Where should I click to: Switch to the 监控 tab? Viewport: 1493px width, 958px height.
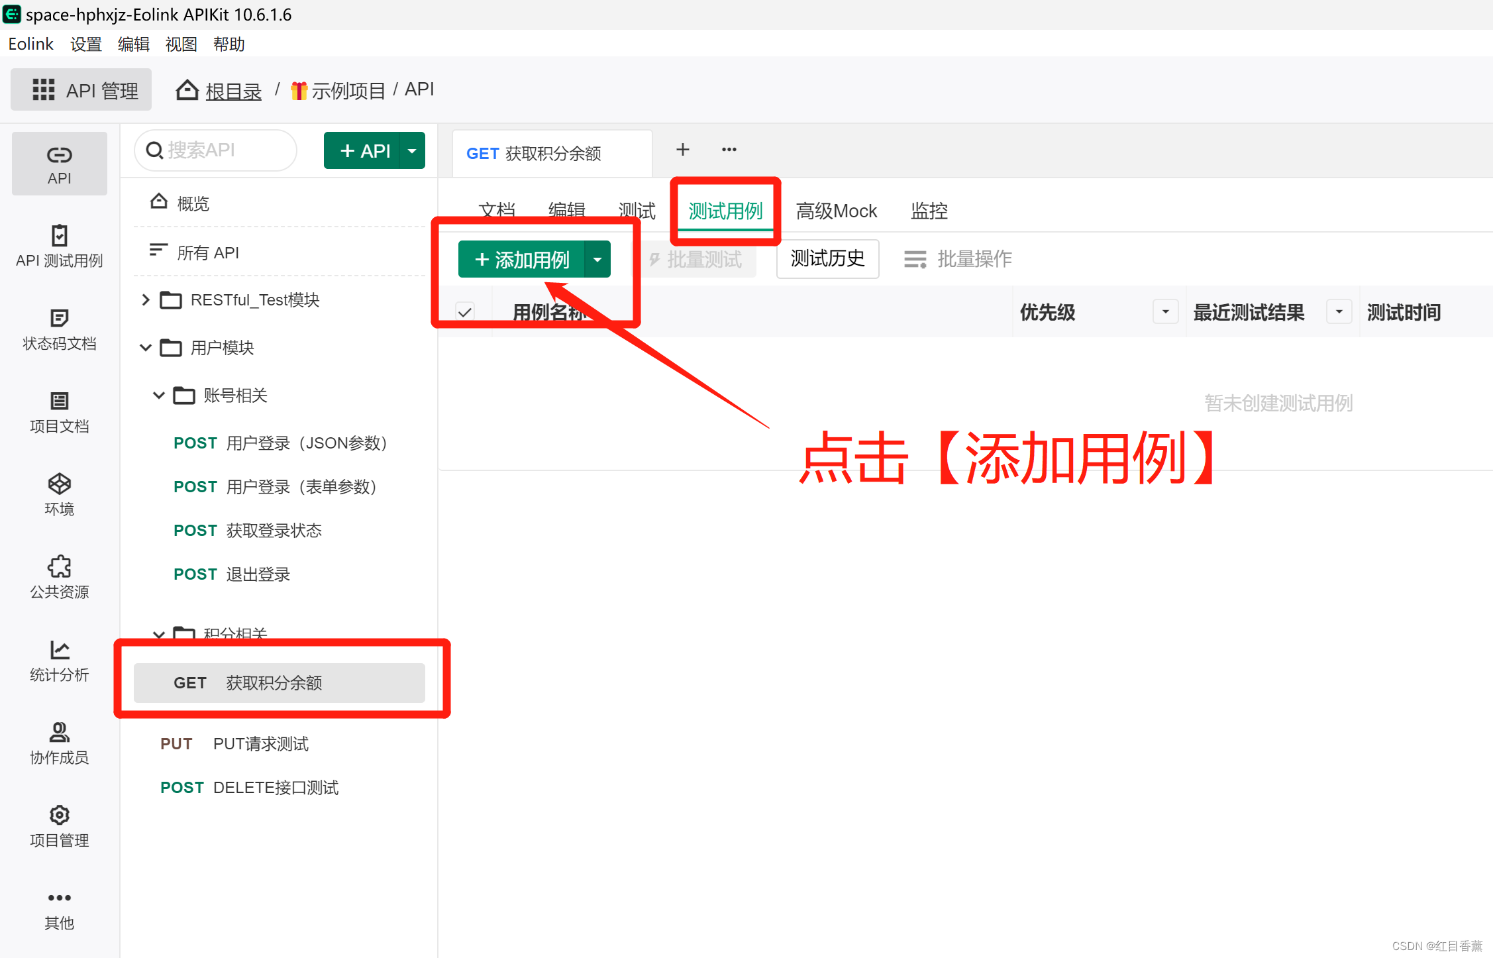[x=929, y=211]
